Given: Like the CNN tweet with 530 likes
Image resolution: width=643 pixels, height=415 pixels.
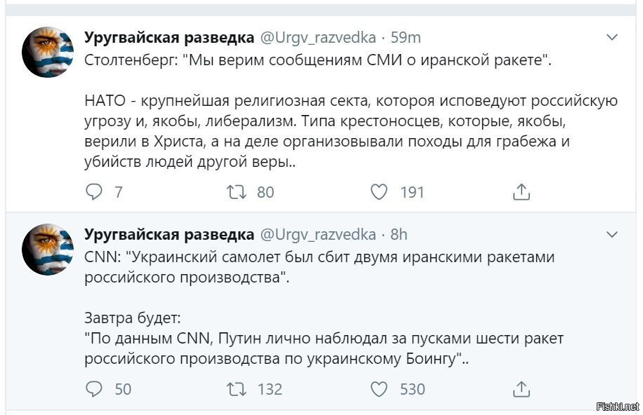Looking at the screenshot, I should click(x=379, y=389).
